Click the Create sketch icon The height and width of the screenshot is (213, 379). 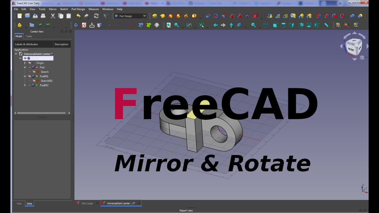coord(84,25)
